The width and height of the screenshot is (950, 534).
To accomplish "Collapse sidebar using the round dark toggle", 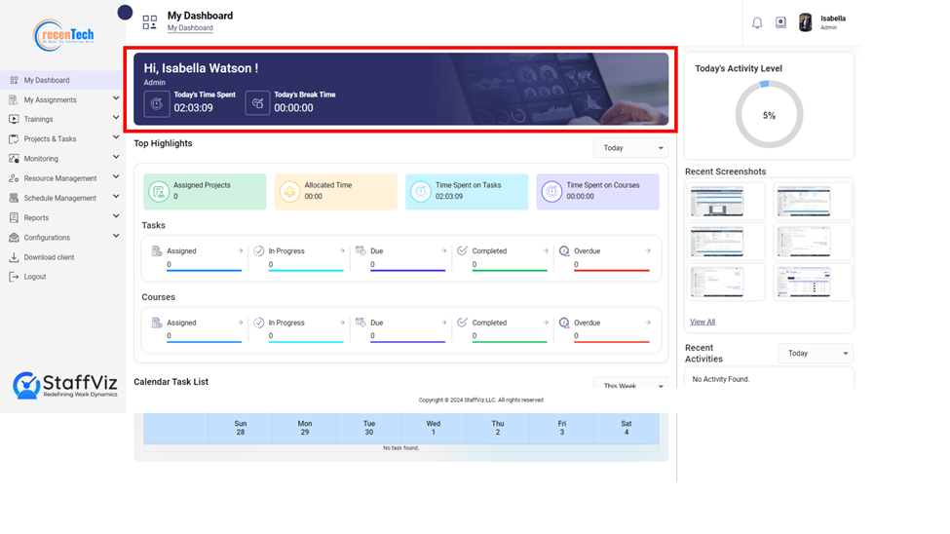I will pyautogui.click(x=125, y=12).
